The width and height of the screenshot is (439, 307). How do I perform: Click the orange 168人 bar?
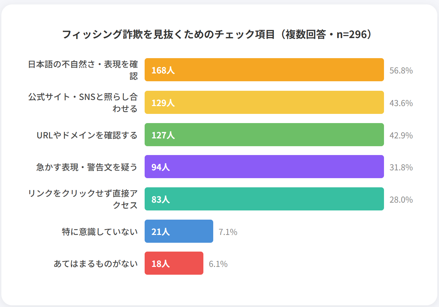point(264,70)
